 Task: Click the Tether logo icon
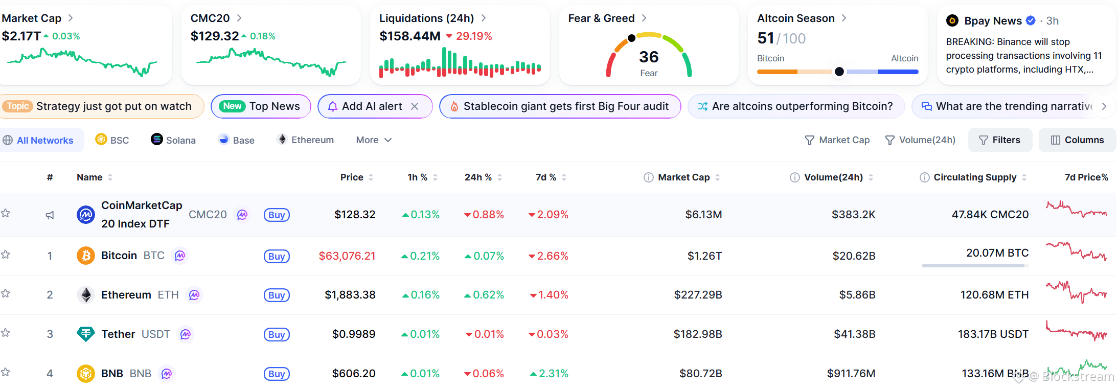[x=86, y=334]
